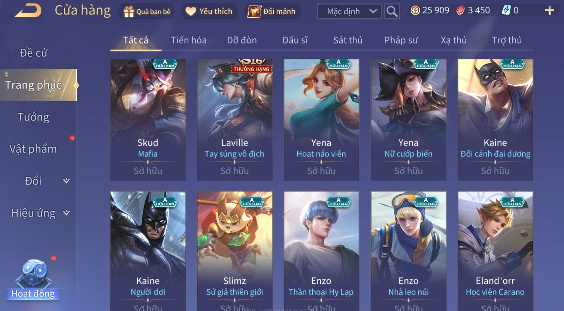This screenshot has height=311, width=564.
Task: Tap the red ruby currency icon
Action: pos(460,10)
